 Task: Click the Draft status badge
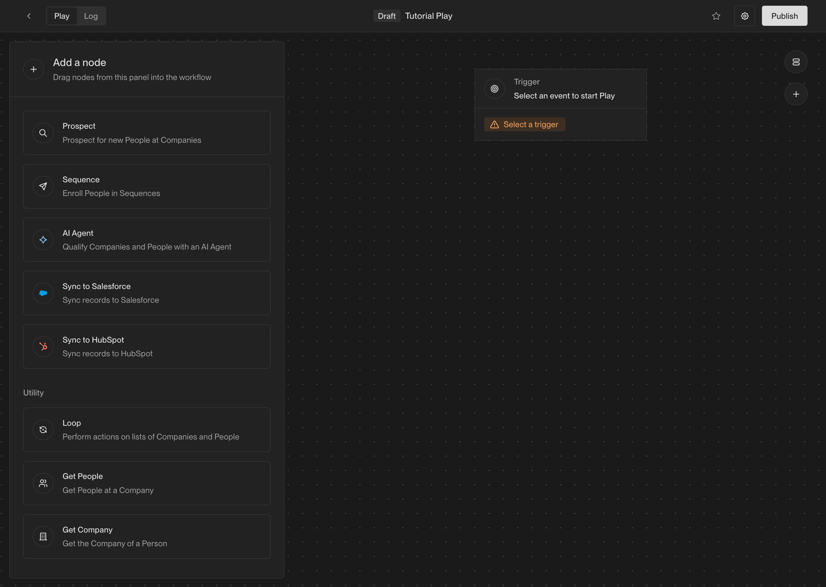pos(387,16)
